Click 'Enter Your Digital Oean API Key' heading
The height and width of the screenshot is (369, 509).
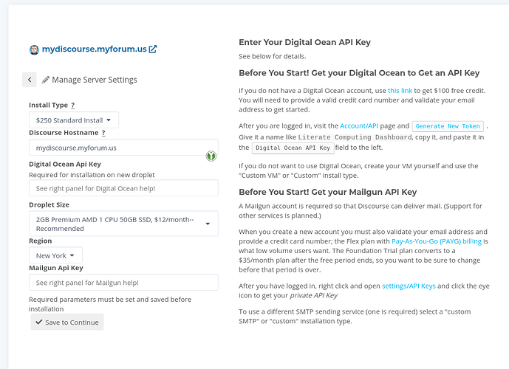(304, 43)
